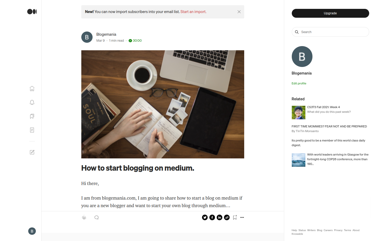Open Stories page icon in sidebar

pyautogui.click(x=32, y=130)
